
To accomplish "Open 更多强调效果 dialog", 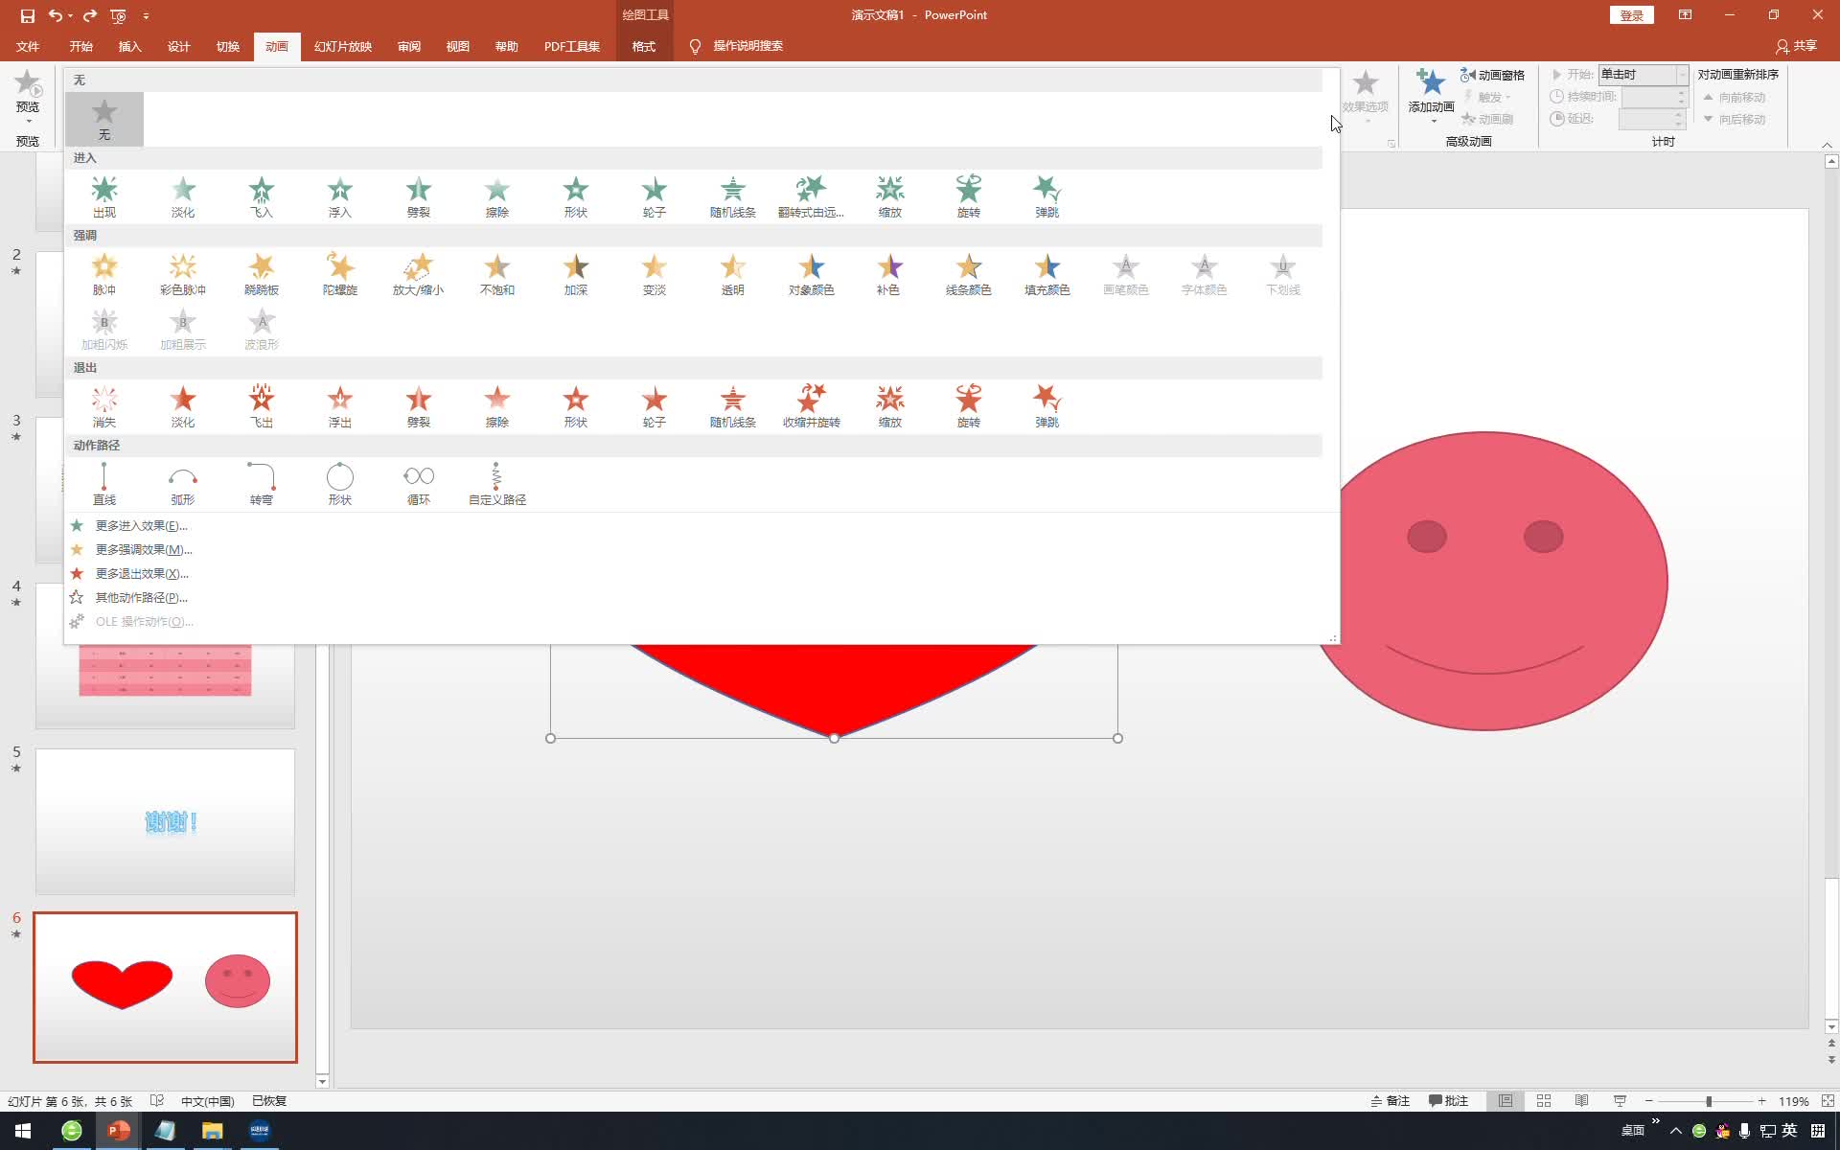I will point(144,549).
